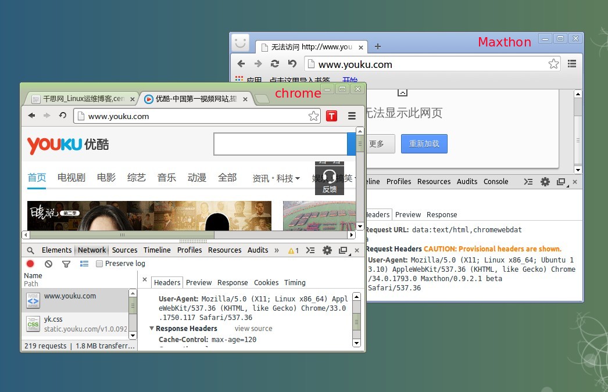The image size is (608, 392).
Task: Close request details pane with X
Action: [145, 280]
